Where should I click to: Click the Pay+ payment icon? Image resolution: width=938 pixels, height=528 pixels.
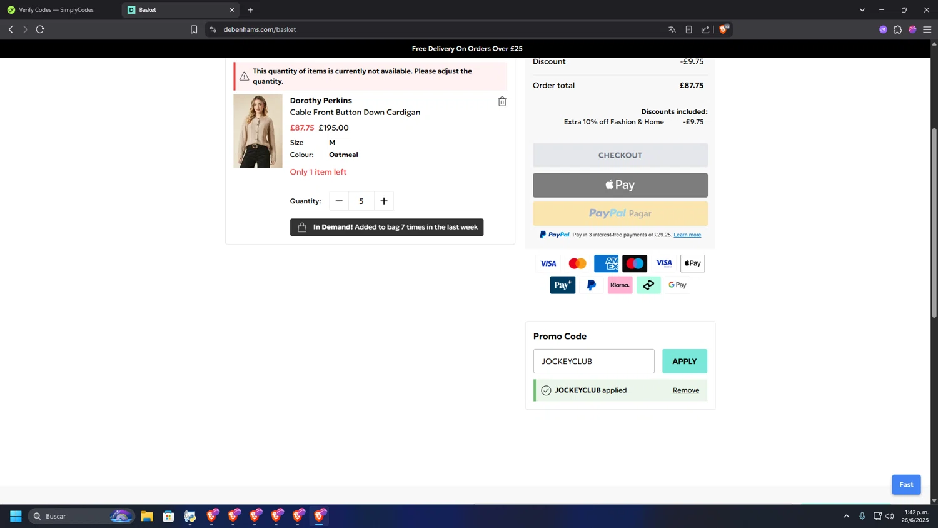coord(562,285)
